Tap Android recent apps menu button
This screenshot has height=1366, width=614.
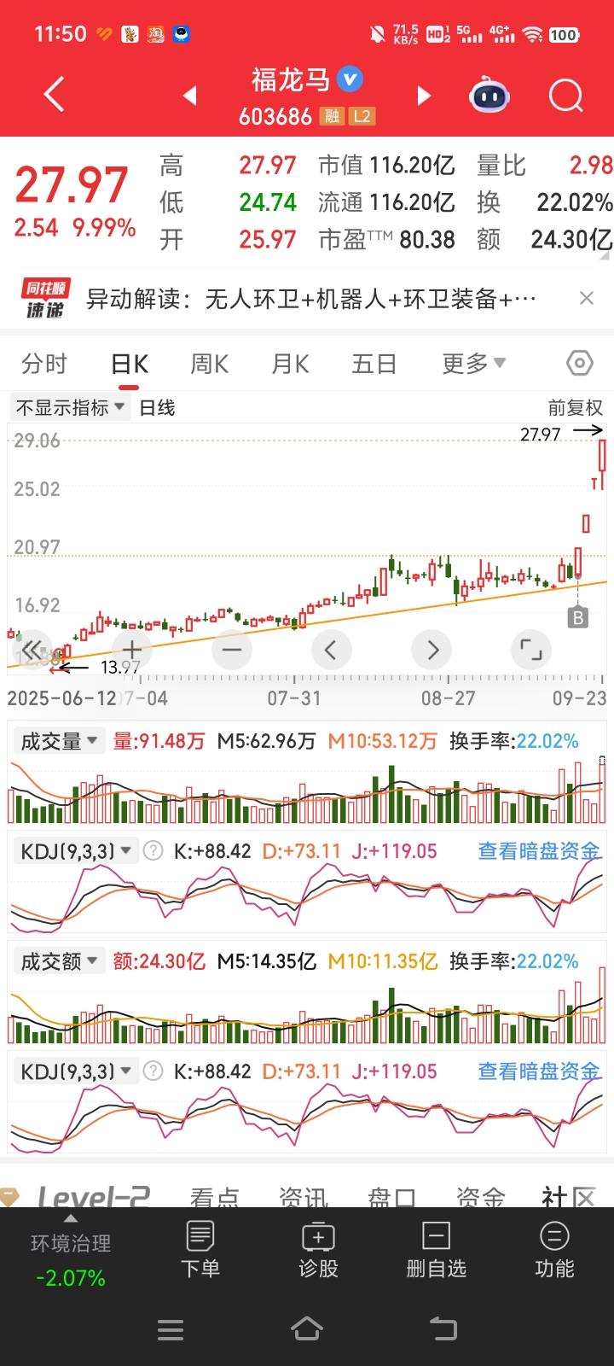[x=171, y=1329]
